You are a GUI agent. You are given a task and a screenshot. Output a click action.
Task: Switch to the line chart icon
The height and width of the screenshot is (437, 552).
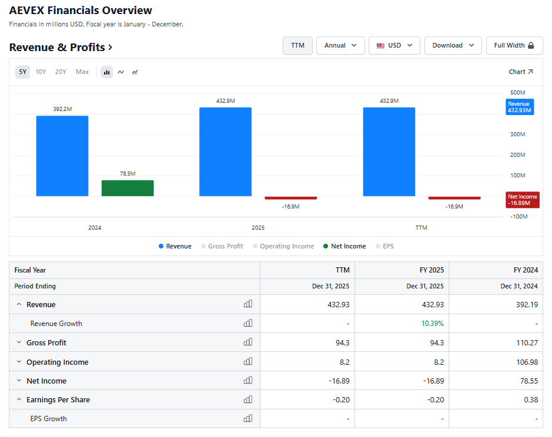(121, 72)
